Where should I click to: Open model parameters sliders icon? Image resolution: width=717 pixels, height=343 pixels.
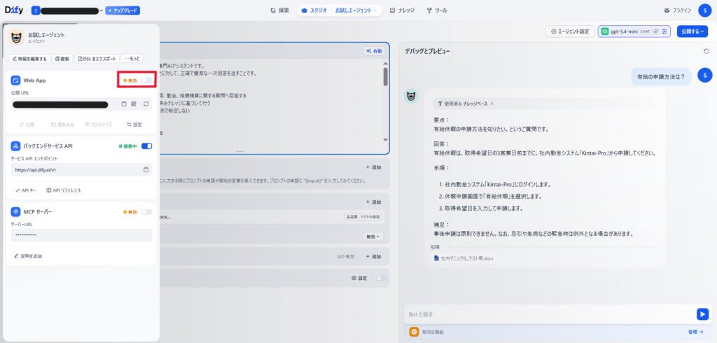[x=664, y=31]
